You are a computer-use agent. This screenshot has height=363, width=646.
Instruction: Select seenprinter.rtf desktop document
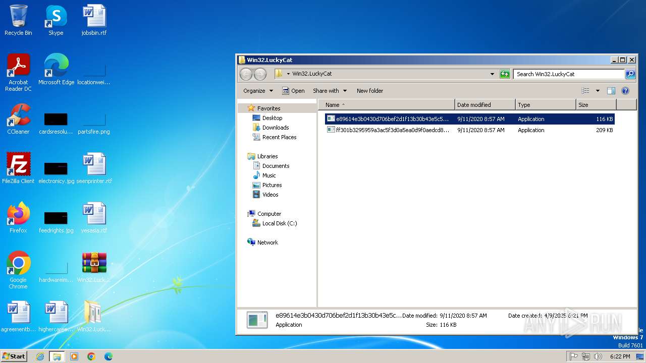point(94,168)
